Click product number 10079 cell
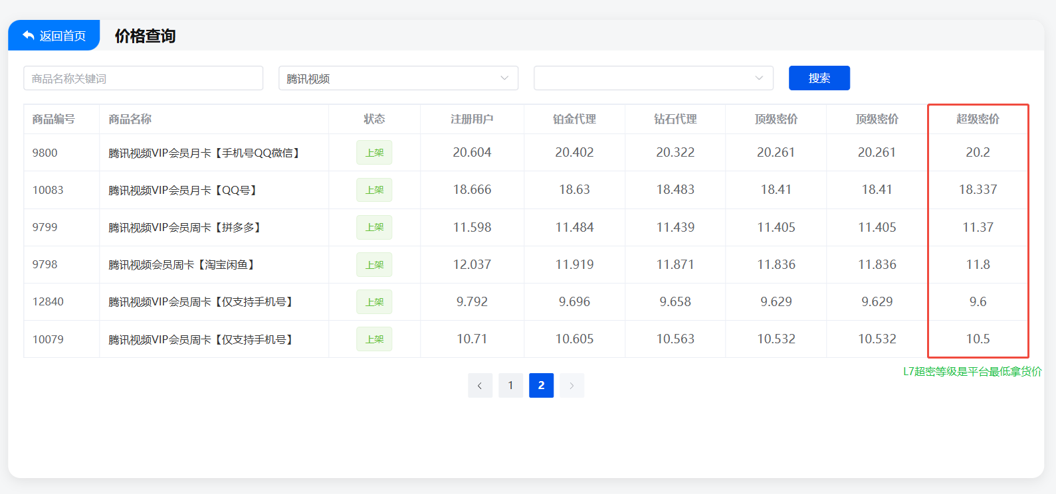 [x=49, y=339]
